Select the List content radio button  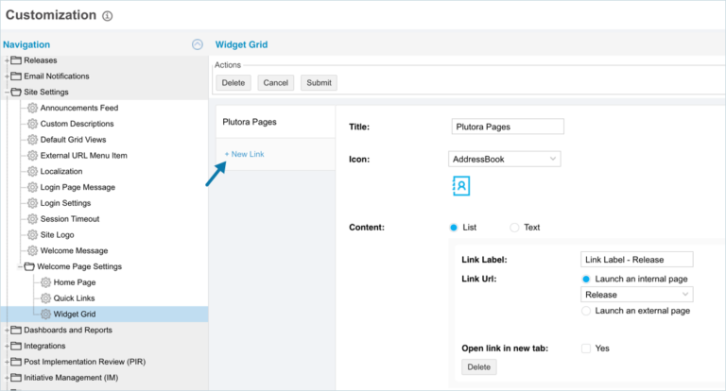(454, 228)
